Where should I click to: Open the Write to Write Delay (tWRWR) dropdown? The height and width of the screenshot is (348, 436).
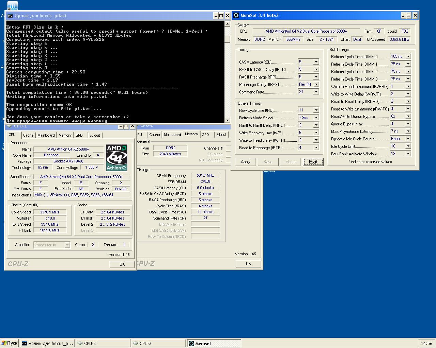coord(408,94)
